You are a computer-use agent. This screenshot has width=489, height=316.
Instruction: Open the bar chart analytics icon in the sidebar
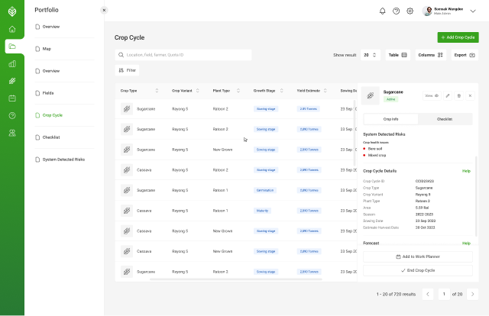(12, 64)
